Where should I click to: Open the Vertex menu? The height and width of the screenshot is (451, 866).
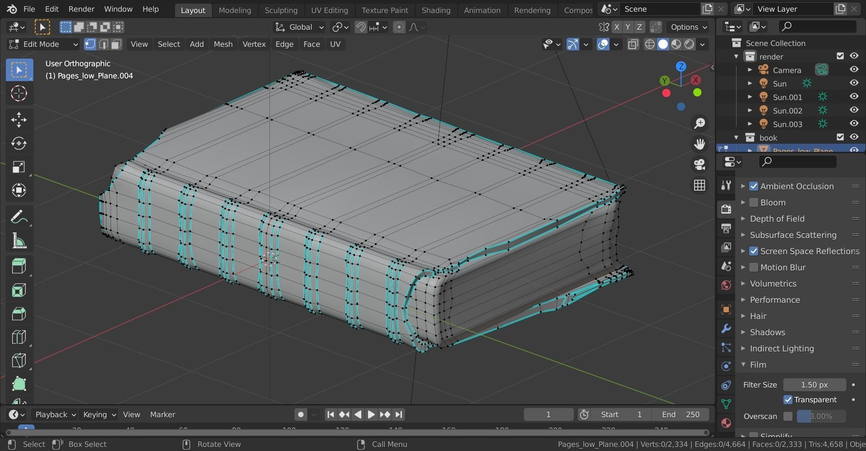[x=254, y=44]
